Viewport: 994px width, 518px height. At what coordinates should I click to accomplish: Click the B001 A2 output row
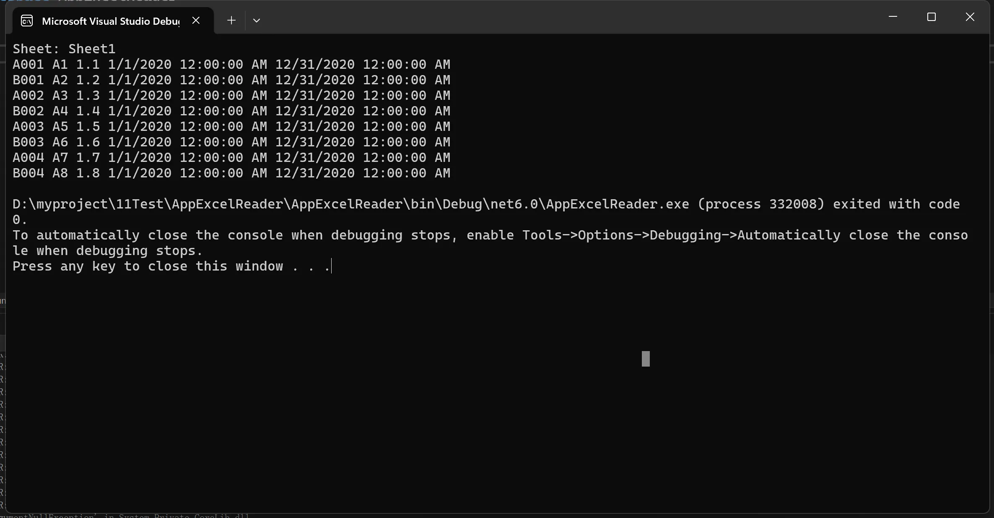point(231,80)
